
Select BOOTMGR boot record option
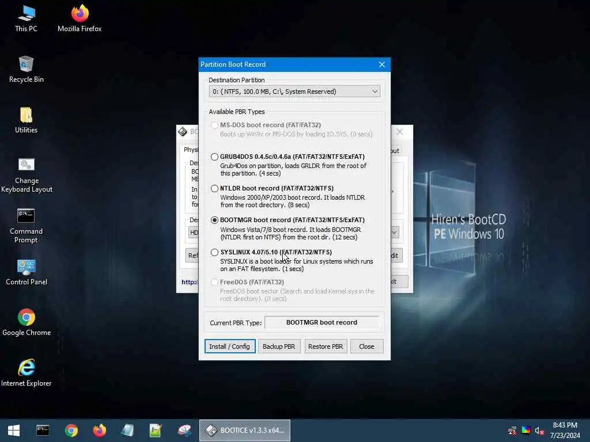(x=214, y=220)
